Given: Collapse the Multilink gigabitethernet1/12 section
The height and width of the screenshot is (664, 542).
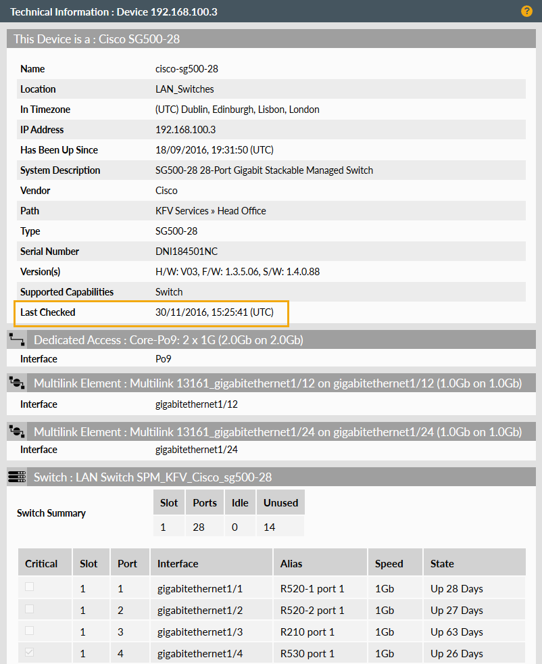Looking at the screenshot, I should tap(270, 382).
